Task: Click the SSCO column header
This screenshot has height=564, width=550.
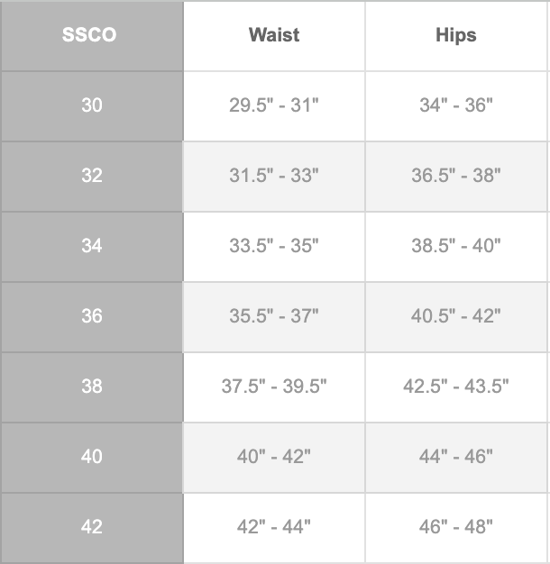Action: pyautogui.click(x=91, y=36)
